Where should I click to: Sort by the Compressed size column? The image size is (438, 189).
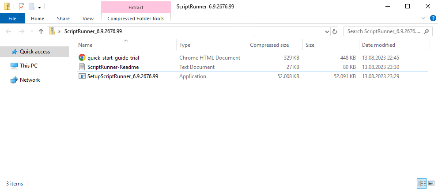[269, 45]
